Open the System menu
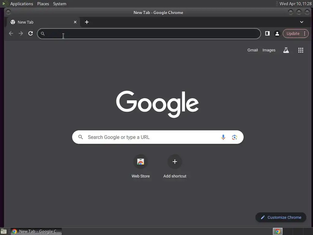The width and height of the screenshot is (313, 235). (x=60, y=4)
